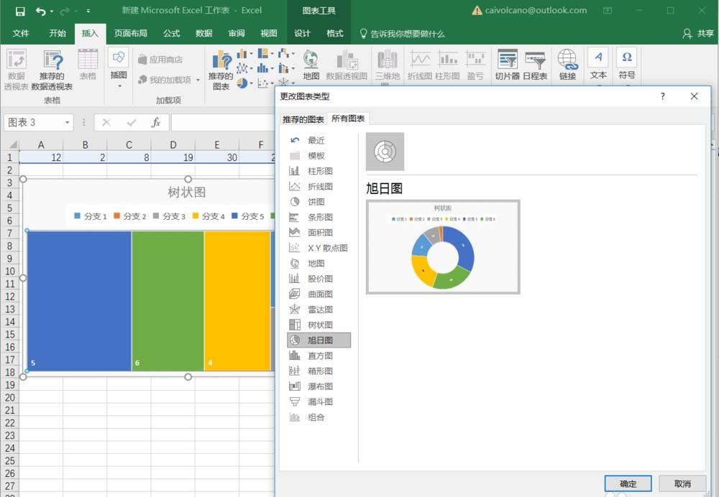Click the 符号 (Symbol) icon

[x=627, y=65]
